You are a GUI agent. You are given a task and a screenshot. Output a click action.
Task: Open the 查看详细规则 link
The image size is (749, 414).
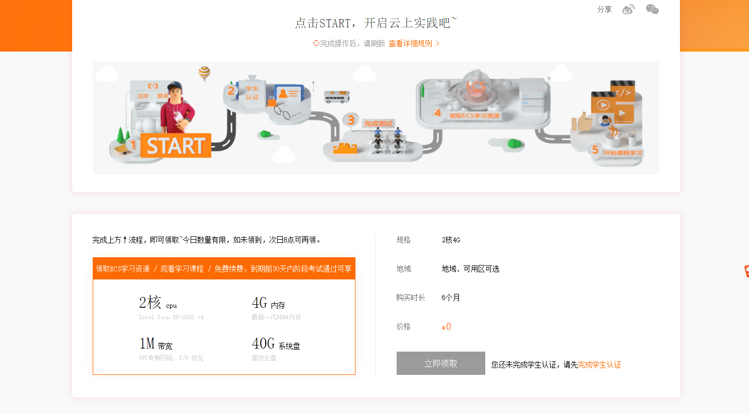tap(410, 44)
